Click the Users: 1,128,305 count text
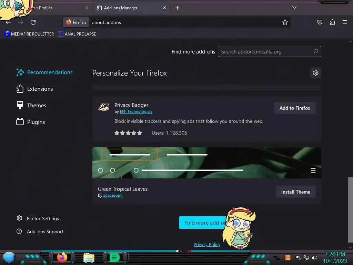Viewport: 353px width, 265px height. [169, 133]
